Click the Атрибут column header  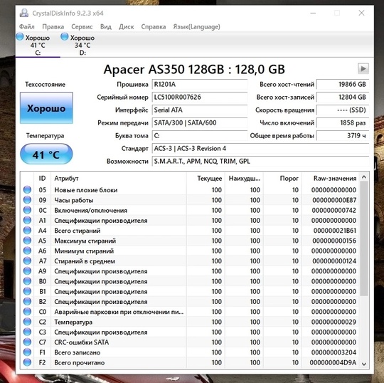(x=119, y=178)
